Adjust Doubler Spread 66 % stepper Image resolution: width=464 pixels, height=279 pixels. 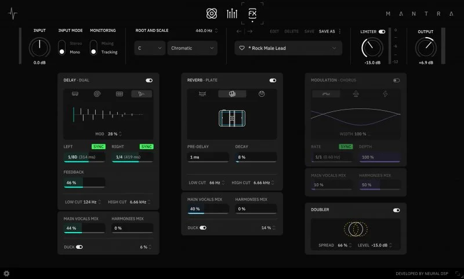click(350, 245)
